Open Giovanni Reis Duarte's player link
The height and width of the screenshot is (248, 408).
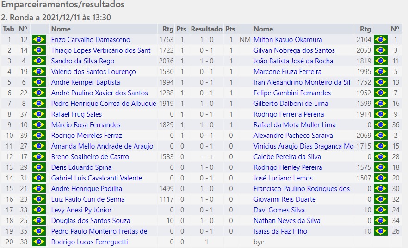pyautogui.click(x=284, y=199)
